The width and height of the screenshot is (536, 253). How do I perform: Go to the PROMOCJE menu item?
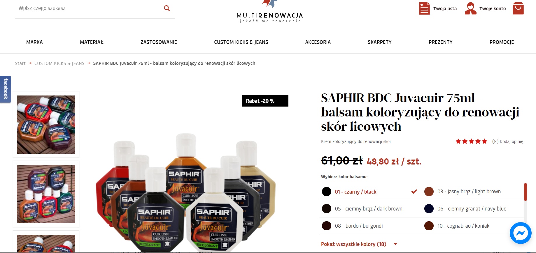click(x=502, y=42)
